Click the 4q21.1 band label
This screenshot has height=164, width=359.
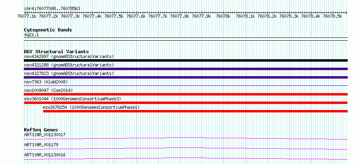click(31, 35)
